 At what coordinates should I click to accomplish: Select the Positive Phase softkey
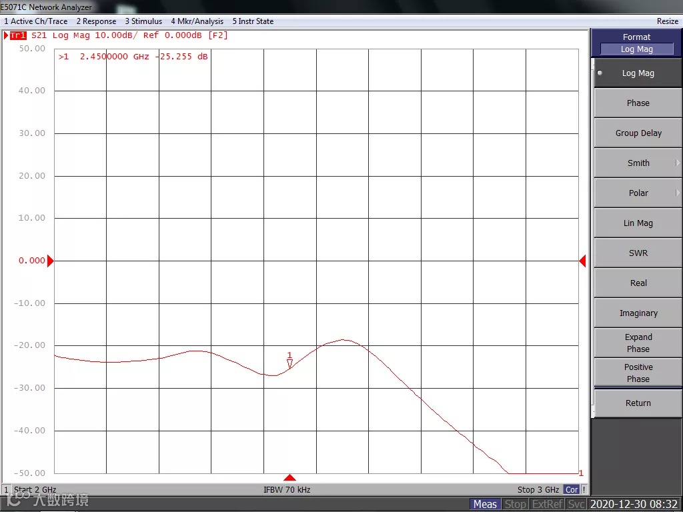pos(638,373)
